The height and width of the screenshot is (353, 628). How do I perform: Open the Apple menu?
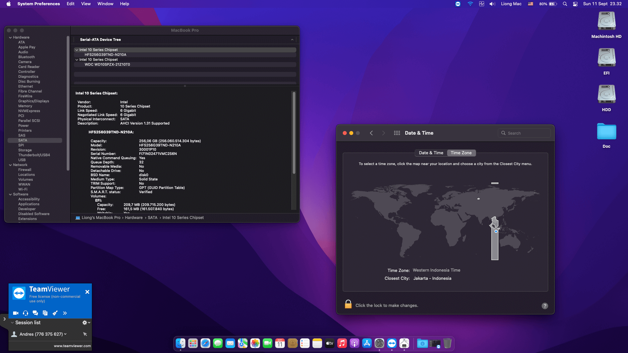9,4
